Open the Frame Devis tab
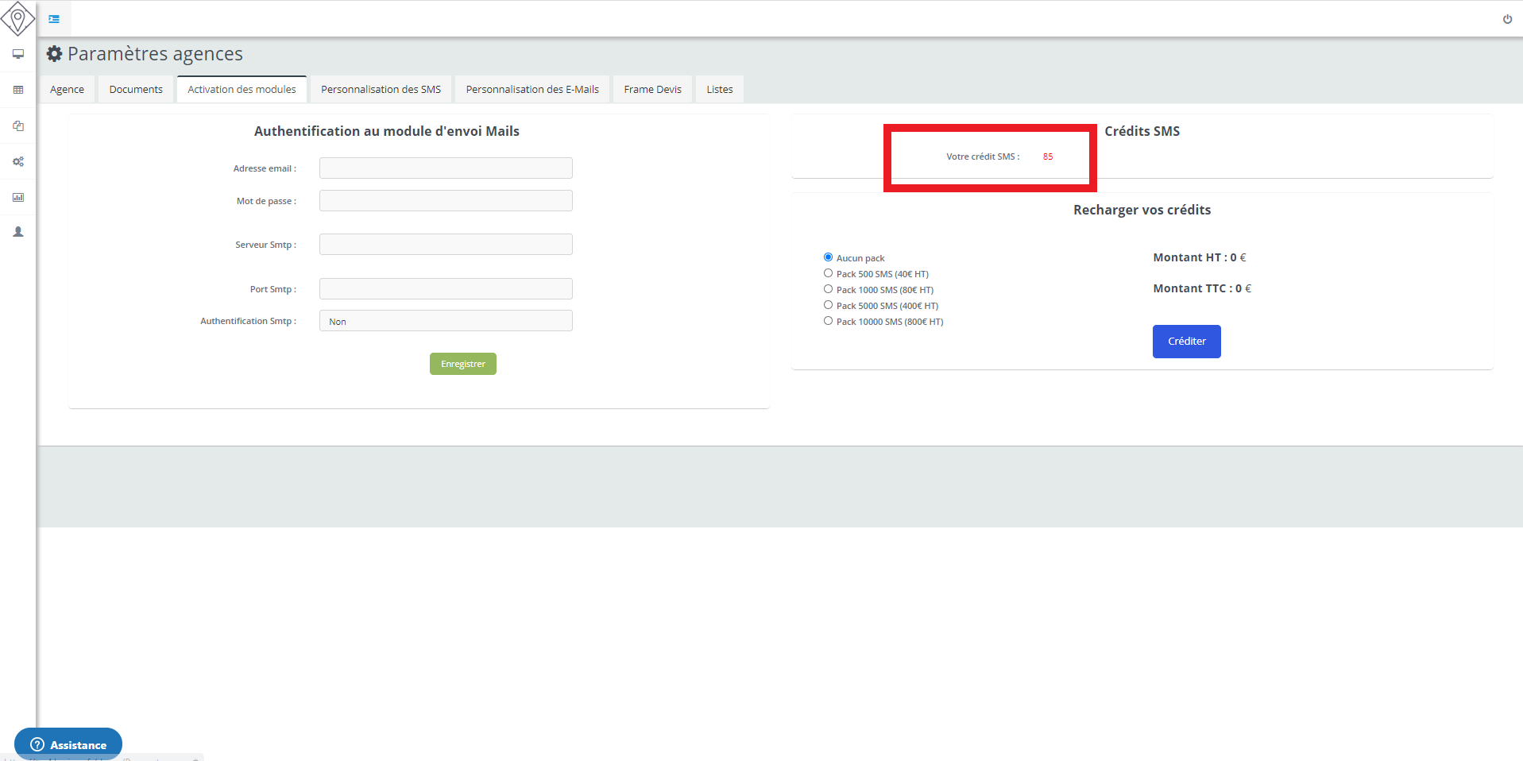Viewport: 1523px width, 761px height. (x=652, y=90)
